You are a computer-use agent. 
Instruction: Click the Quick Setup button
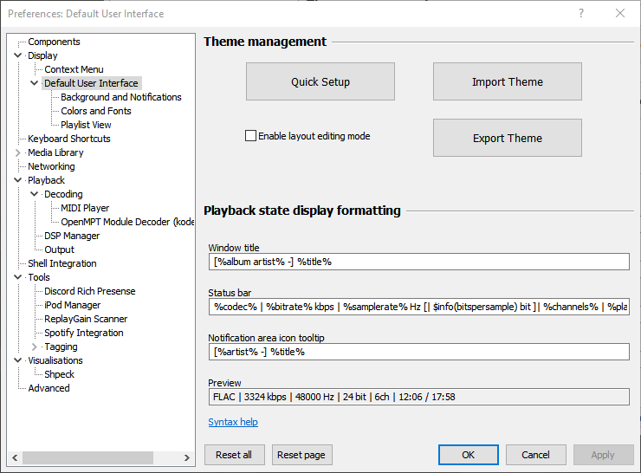320,82
